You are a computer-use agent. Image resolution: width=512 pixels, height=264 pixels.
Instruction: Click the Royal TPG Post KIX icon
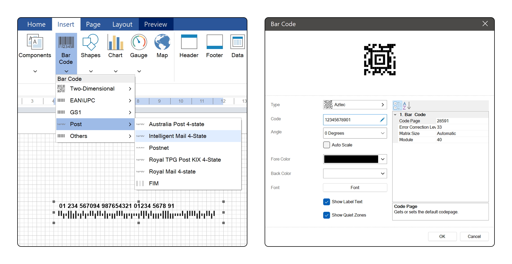[140, 160]
